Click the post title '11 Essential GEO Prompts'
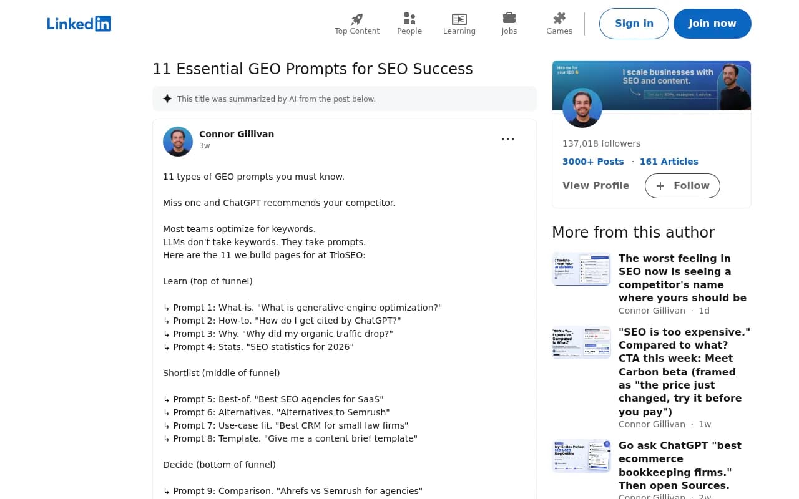The width and height of the screenshot is (799, 499). pos(313,69)
